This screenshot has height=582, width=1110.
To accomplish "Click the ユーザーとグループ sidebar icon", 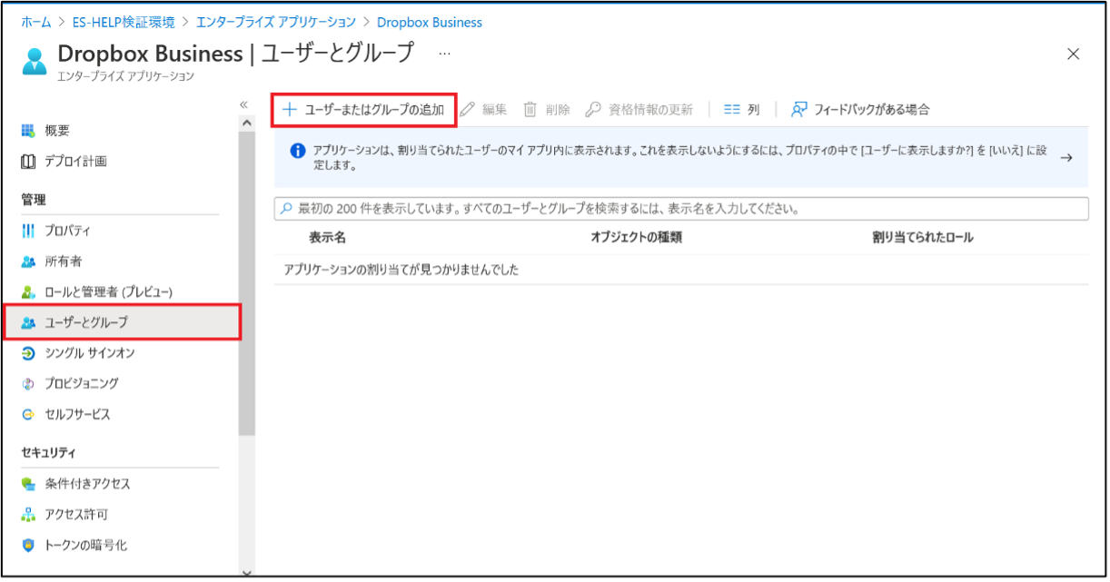I will [x=28, y=322].
